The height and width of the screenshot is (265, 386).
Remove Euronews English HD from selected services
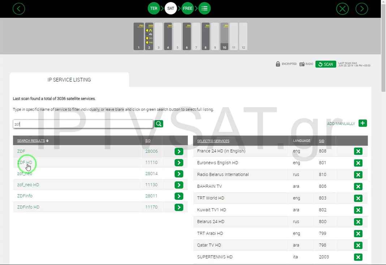coord(358,163)
